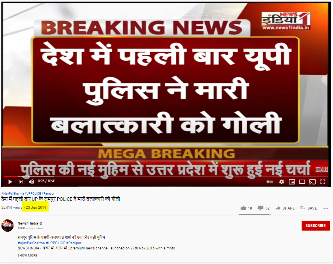Open the #AjayPalSharma hashtag above title
The width and height of the screenshot is (333, 264).
(x=13, y=193)
